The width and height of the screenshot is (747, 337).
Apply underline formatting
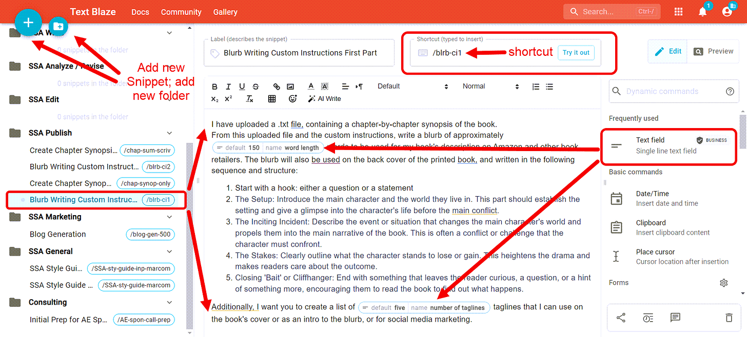(x=242, y=87)
